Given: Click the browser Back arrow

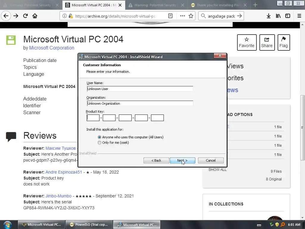Looking at the screenshot, I should (6, 16).
